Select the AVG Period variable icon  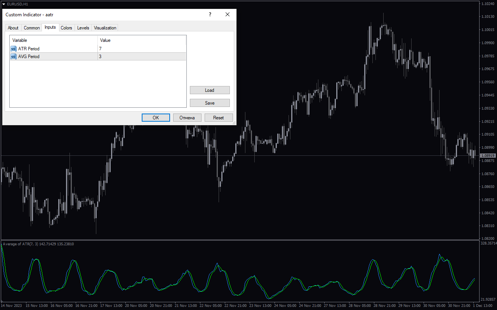click(x=14, y=57)
